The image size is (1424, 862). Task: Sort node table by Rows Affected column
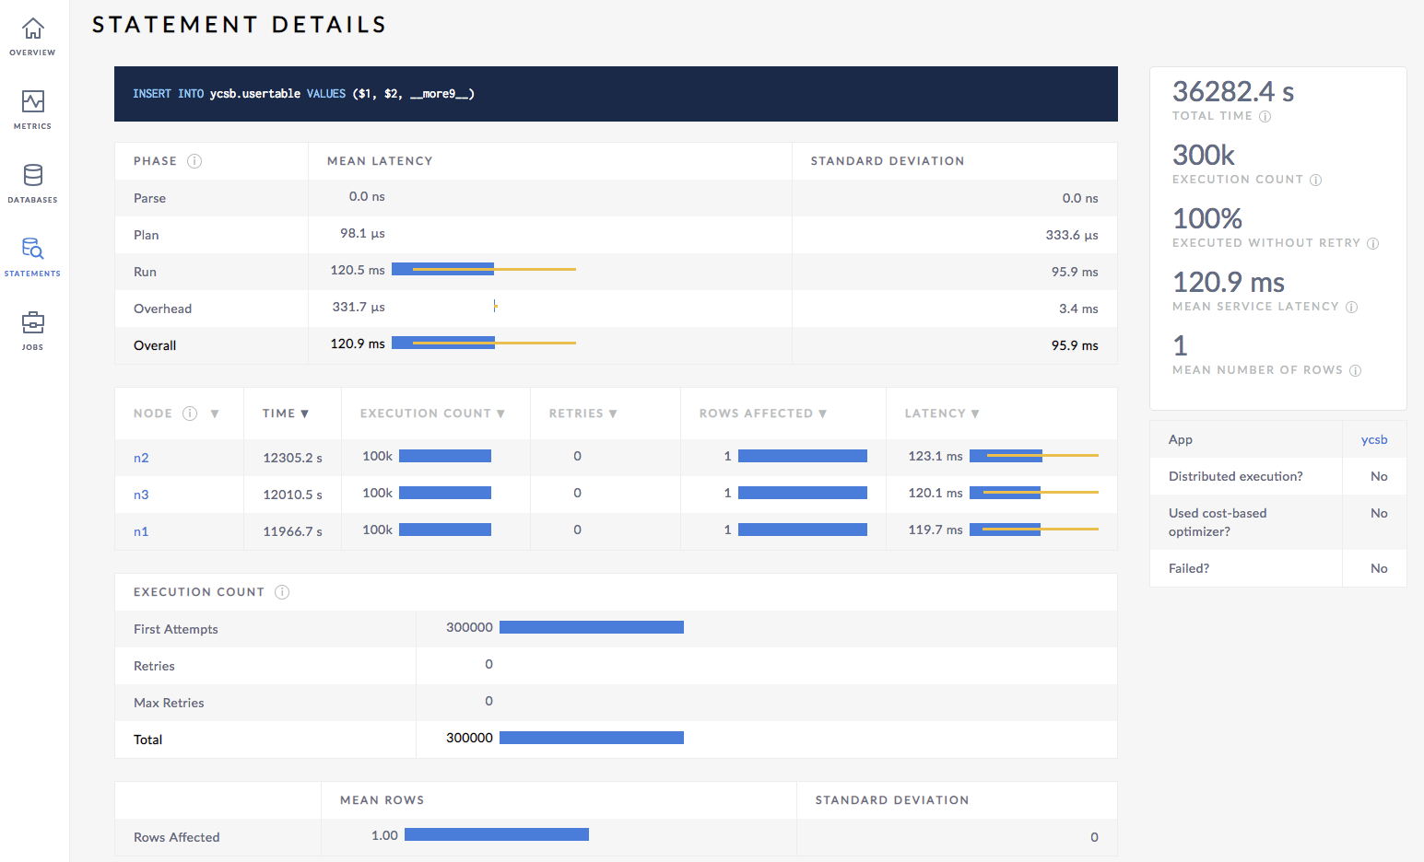pos(762,414)
